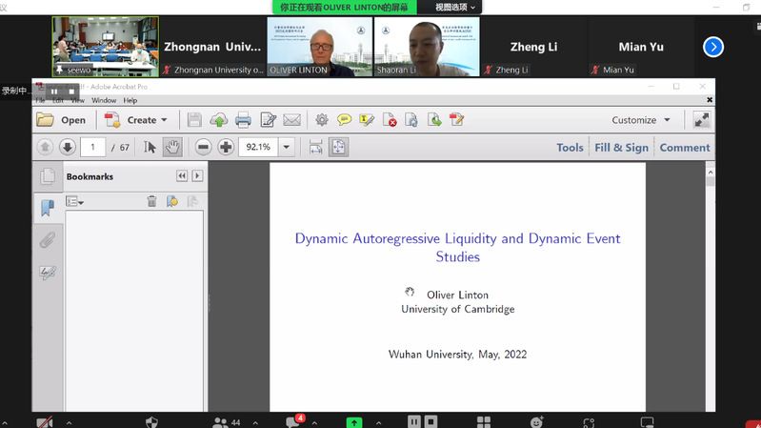Click the Save floppy disk icon

(x=194, y=120)
